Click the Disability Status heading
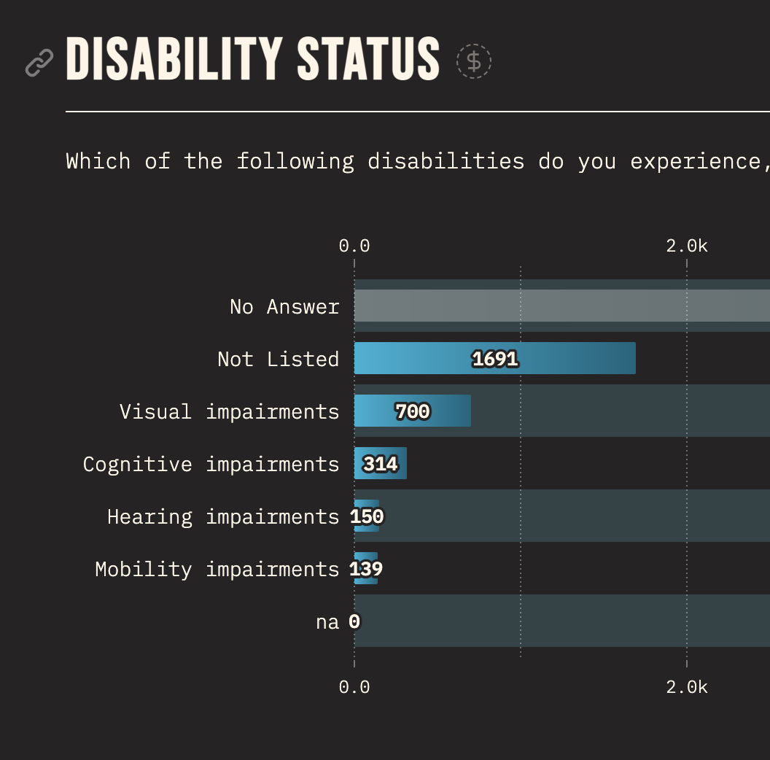The height and width of the screenshot is (760, 770). pos(252,60)
